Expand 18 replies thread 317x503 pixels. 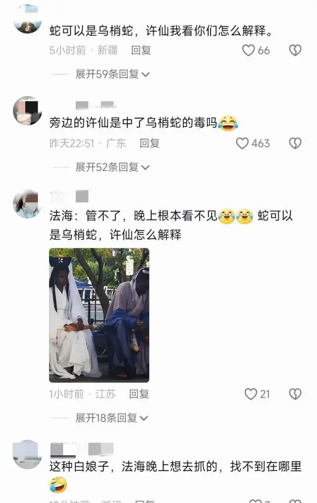point(111,418)
